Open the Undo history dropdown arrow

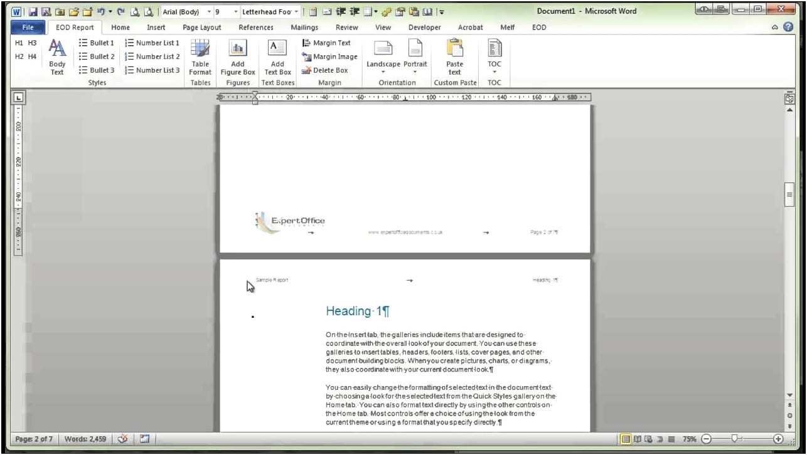click(x=109, y=11)
